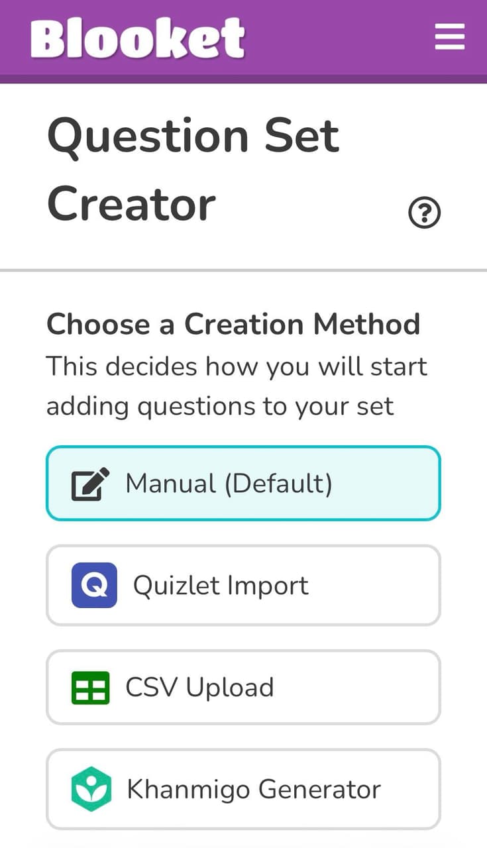Click empty area of purple header bar

point(338,38)
